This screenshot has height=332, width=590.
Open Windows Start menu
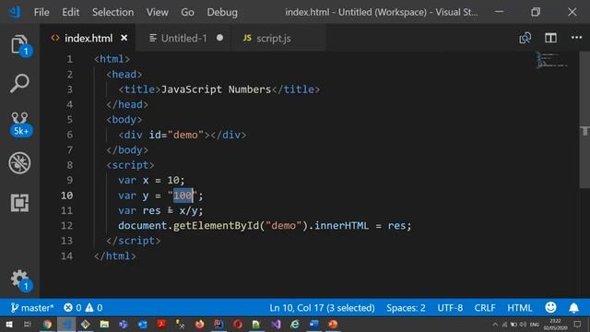pos(8,324)
